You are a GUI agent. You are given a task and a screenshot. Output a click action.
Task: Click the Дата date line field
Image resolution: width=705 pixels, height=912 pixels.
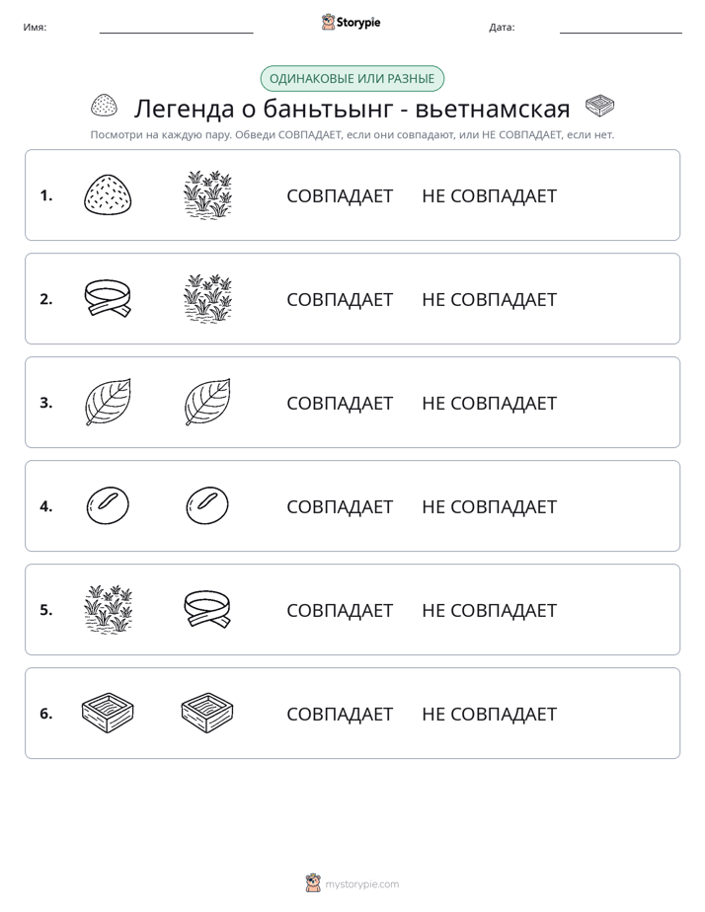click(621, 28)
